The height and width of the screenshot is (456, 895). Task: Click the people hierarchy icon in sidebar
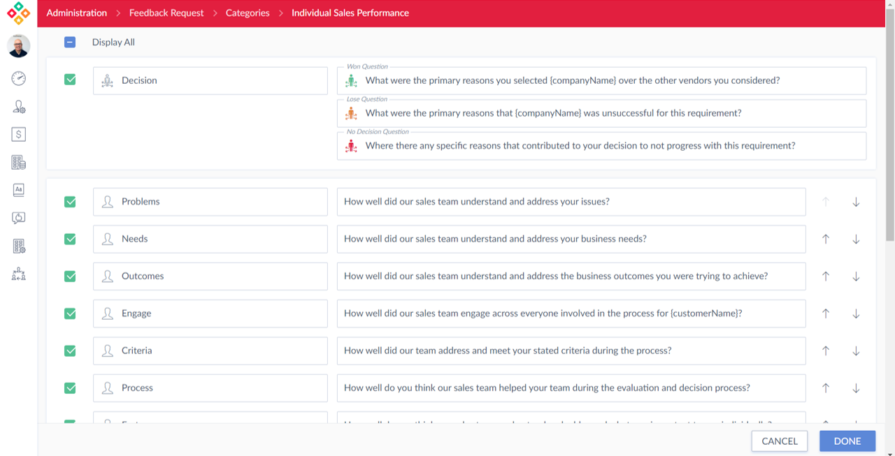19,274
